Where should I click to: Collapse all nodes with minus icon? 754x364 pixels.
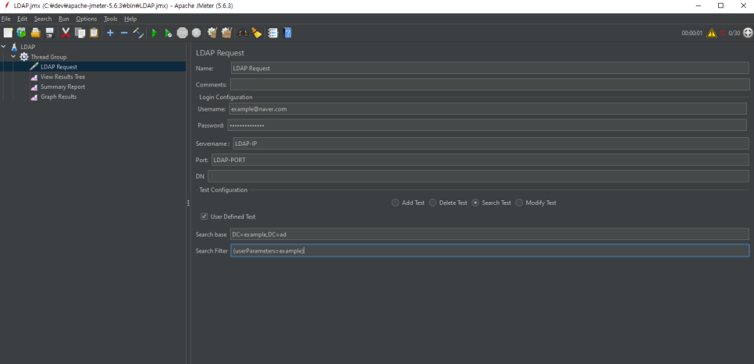click(124, 33)
